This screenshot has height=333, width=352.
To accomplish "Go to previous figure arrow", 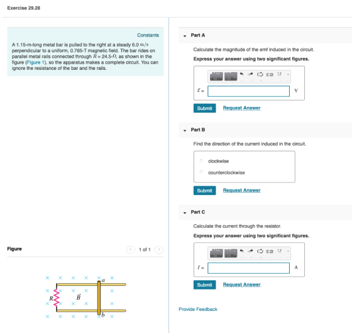I will (131, 249).
